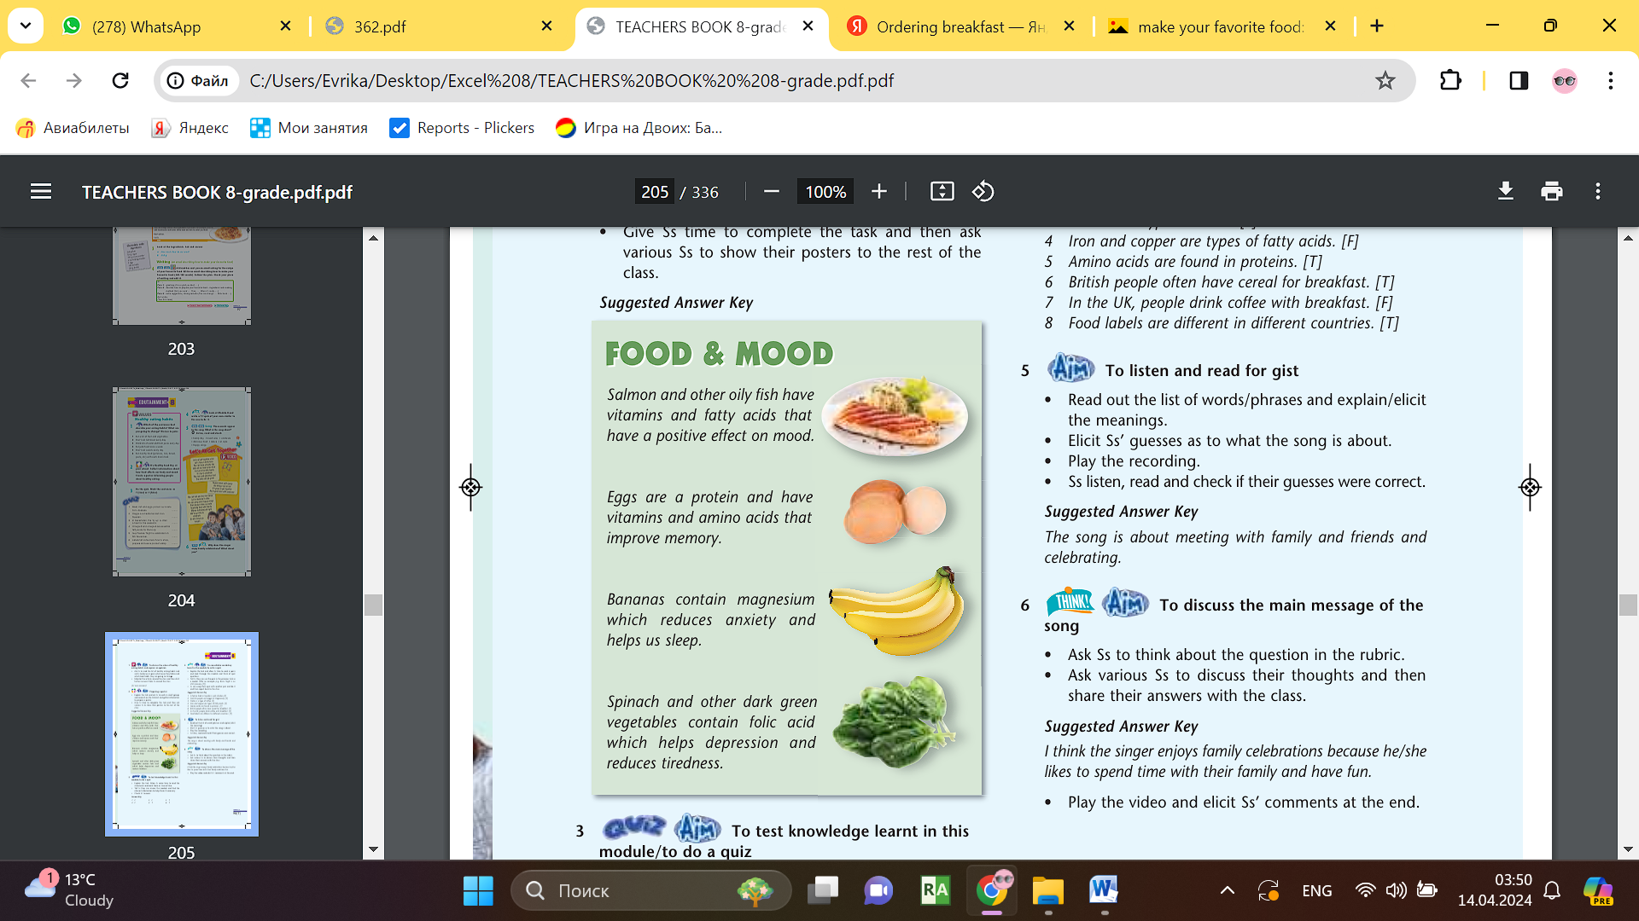Viewport: 1639px width, 921px height.
Task: Select the page 204 thumbnail
Action: click(181, 482)
